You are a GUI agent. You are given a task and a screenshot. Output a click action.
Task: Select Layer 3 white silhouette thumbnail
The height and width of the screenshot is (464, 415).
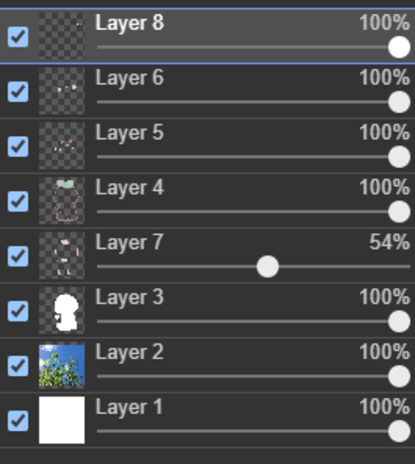(x=62, y=311)
